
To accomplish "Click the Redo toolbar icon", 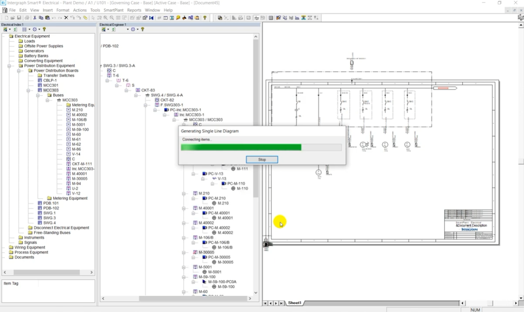I will pyautogui.click(x=60, y=18).
